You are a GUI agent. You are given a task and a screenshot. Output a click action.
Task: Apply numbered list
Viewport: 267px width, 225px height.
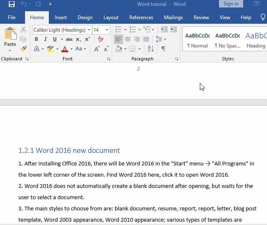coord(133,30)
